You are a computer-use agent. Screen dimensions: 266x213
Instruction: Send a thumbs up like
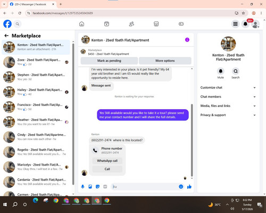pos(189,186)
